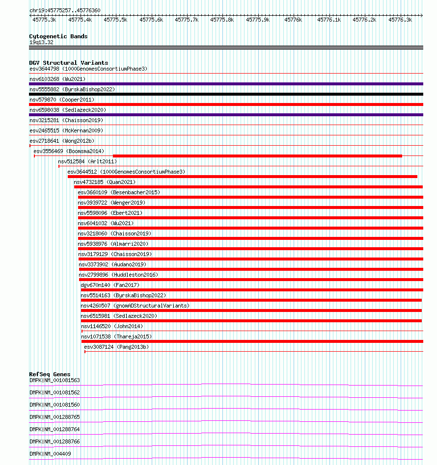Image resolution: width=437 pixels, height=465 pixels.
Task: Click the red bar under nsv1071538
Action: pos(252,341)
